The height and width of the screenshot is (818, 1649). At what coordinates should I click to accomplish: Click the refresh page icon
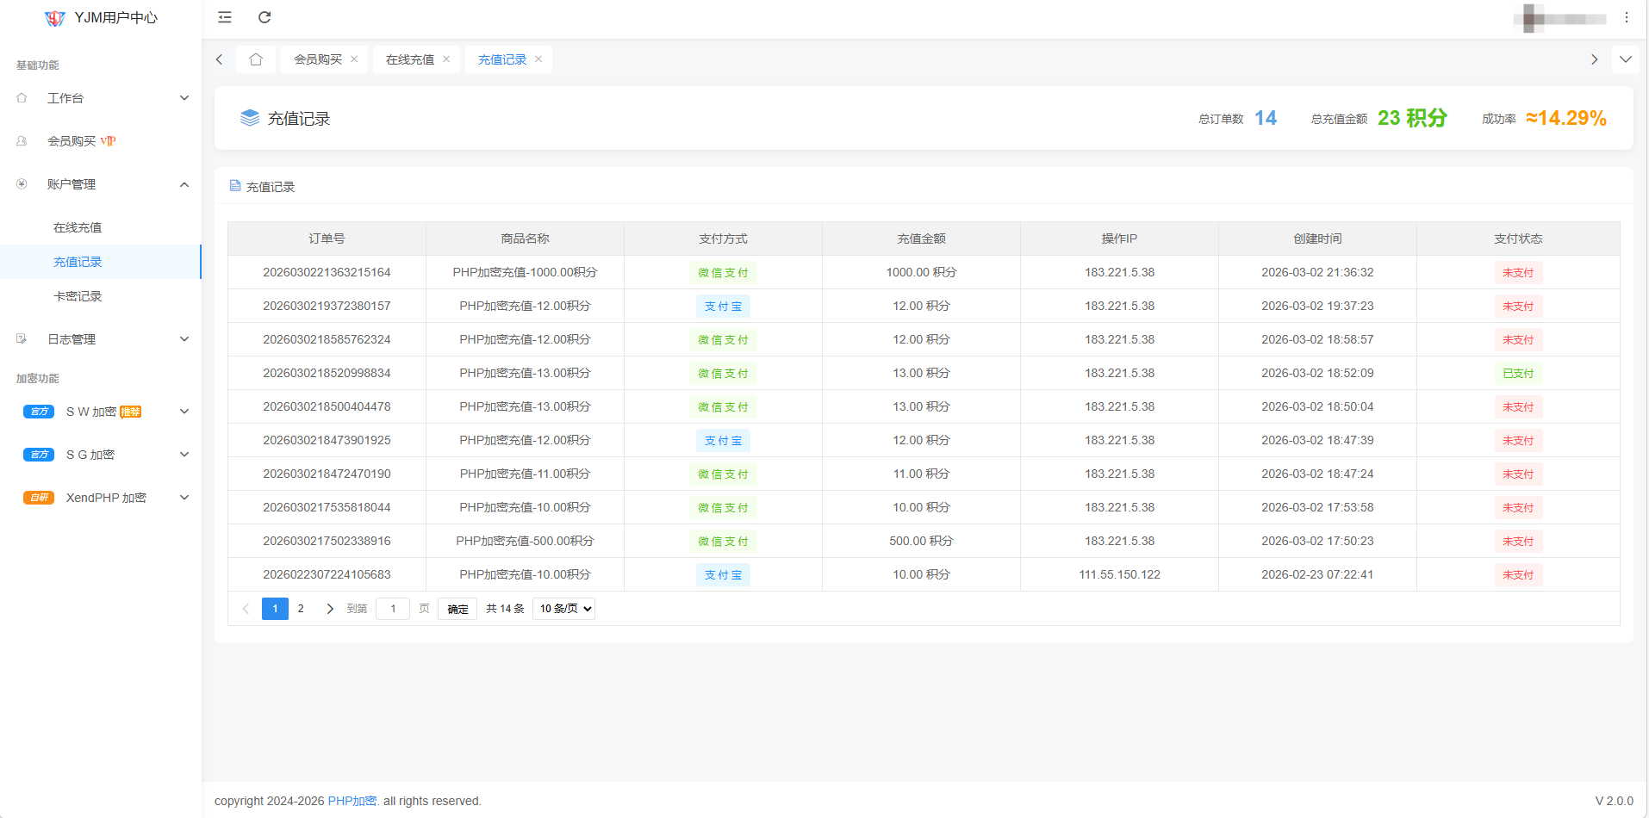(264, 17)
